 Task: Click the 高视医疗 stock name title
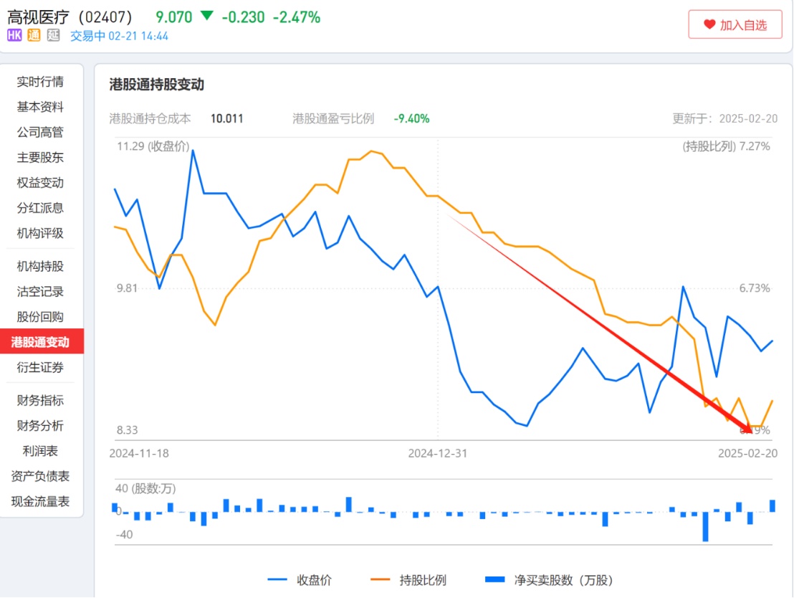tap(38, 16)
